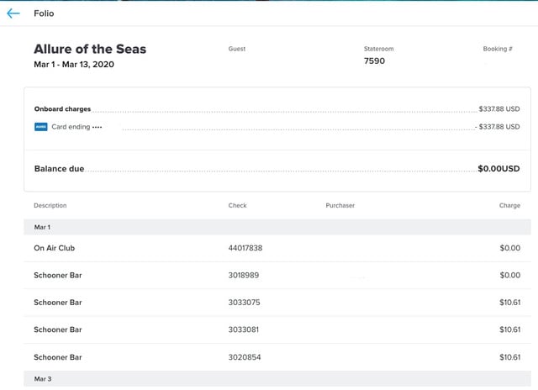Select stateroom number 7590
Screen dimensions: 538x390
click(x=374, y=61)
